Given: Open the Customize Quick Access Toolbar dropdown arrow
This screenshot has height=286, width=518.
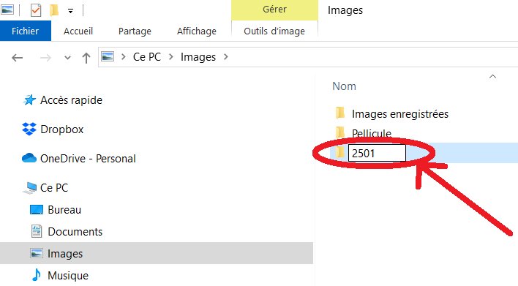Looking at the screenshot, I should click(x=71, y=11).
